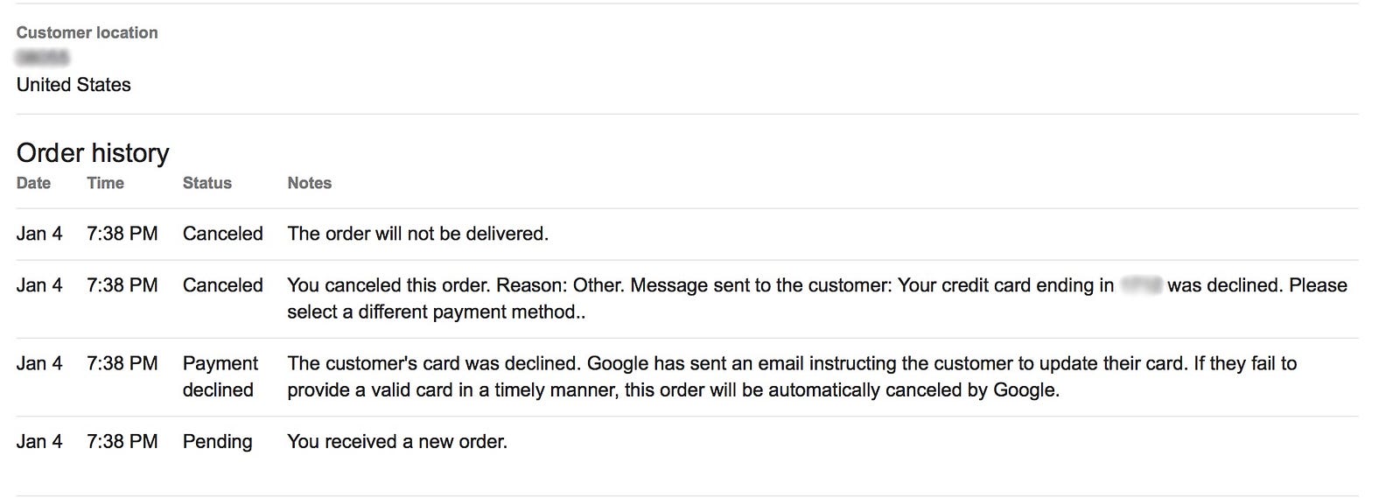The height and width of the screenshot is (498, 1400).
Task: Click the Date column header
Action: [x=33, y=183]
